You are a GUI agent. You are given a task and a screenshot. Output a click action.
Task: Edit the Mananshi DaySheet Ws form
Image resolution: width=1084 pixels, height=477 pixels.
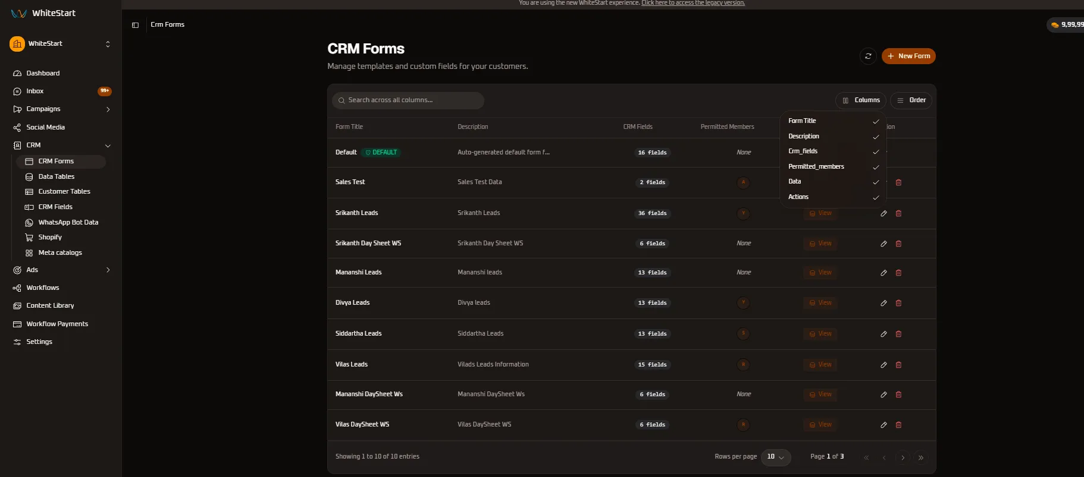tap(884, 394)
